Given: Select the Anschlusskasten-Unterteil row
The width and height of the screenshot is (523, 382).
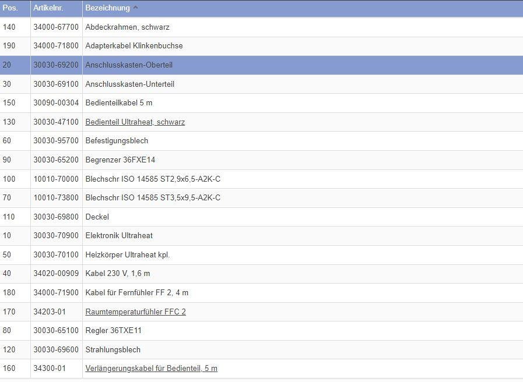Looking at the screenshot, I should (129, 84).
